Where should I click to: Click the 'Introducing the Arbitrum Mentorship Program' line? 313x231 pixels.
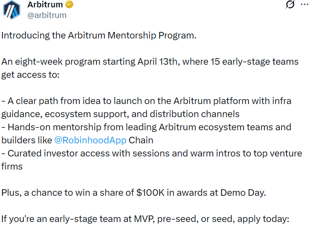pos(99,35)
